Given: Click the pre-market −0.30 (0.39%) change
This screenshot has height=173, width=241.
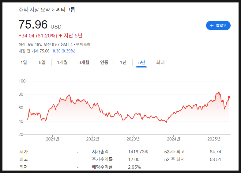Looking at the screenshot, I should [63, 51].
